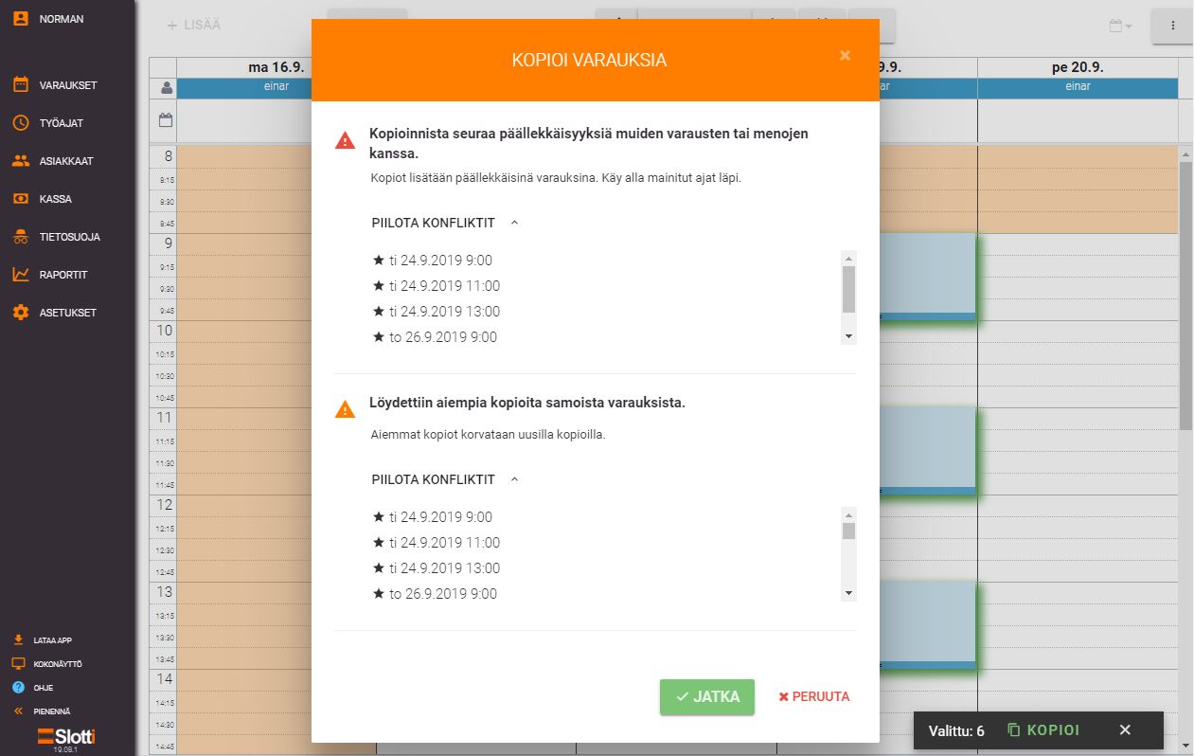Click the first conflict list scrollbar thumb
Image resolution: width=1194 pixels, height=756 pixels.
tap(848, 289)
